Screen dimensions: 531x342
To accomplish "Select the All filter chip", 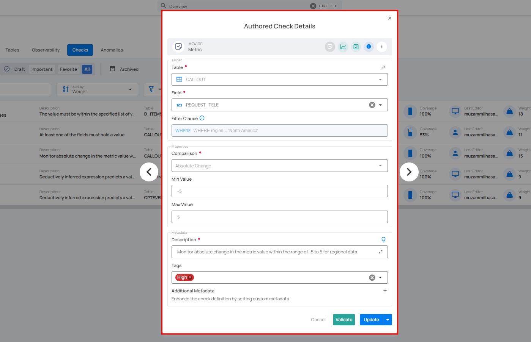I will 87,69.
